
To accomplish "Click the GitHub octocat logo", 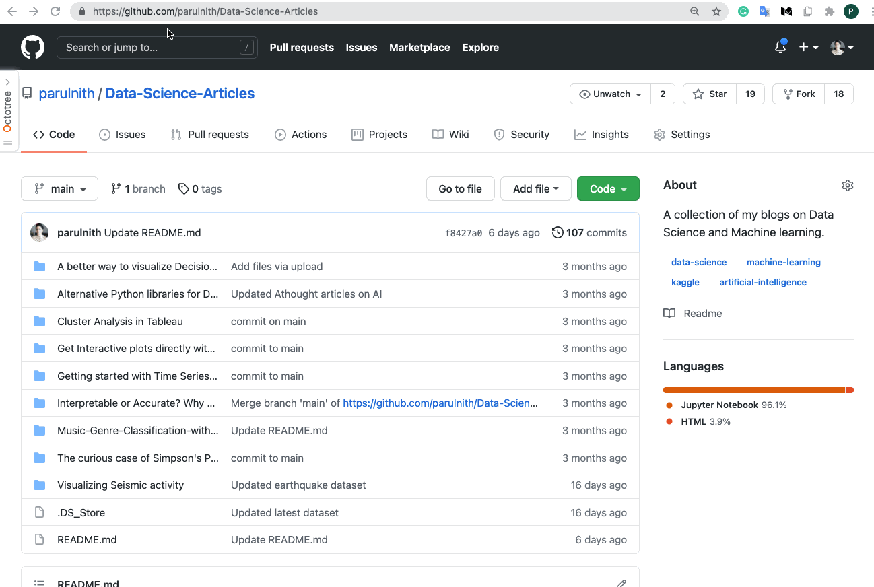I will click(x=32, y=47).
